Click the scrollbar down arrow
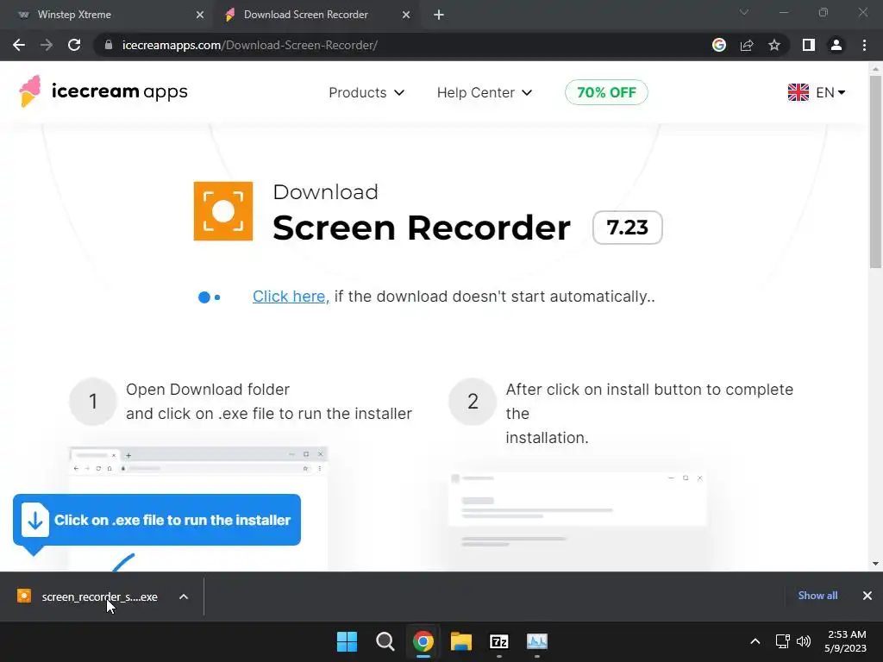Screen dimensions: 883x662 [875, 564]
